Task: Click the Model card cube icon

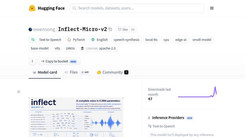Action: point(34,72)
